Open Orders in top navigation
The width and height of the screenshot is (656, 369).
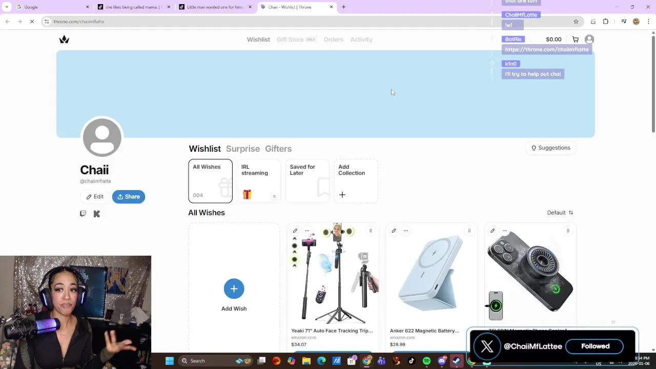334,39
